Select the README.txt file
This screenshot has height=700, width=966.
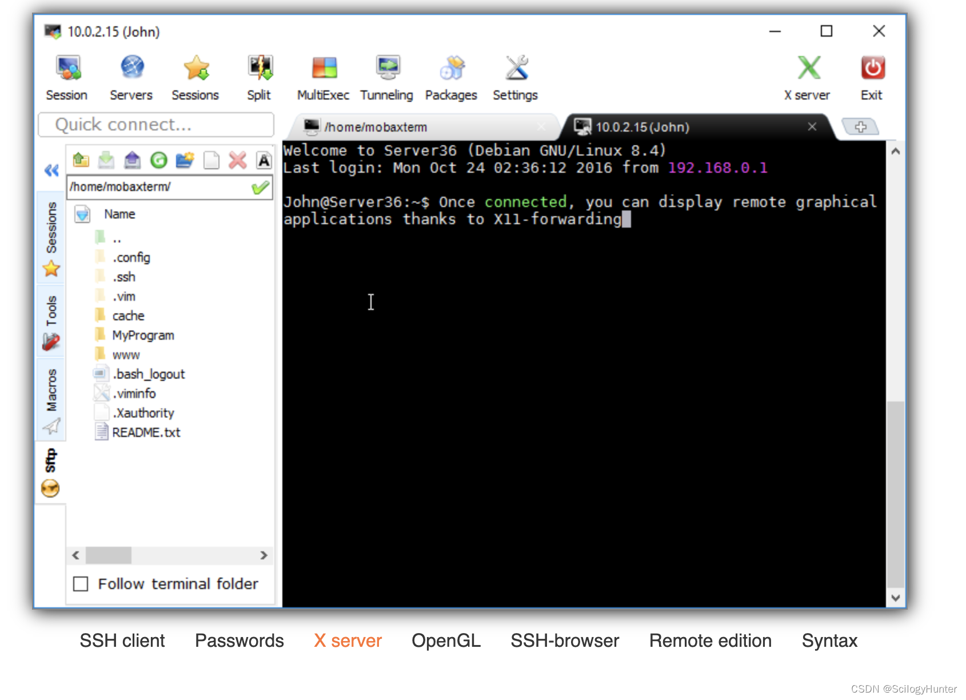pos(146,432)
